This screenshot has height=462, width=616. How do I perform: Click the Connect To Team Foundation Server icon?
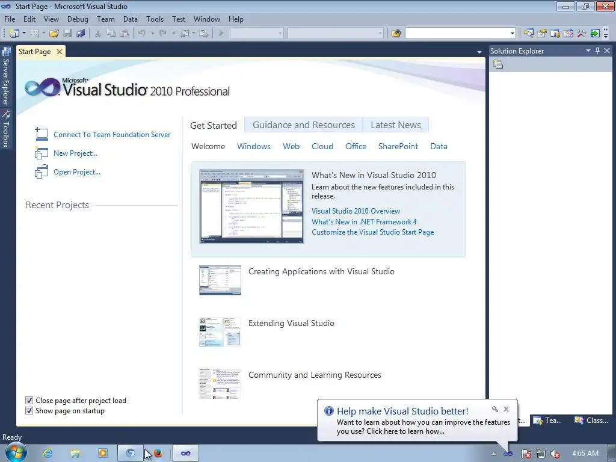(x=42, y=134)
